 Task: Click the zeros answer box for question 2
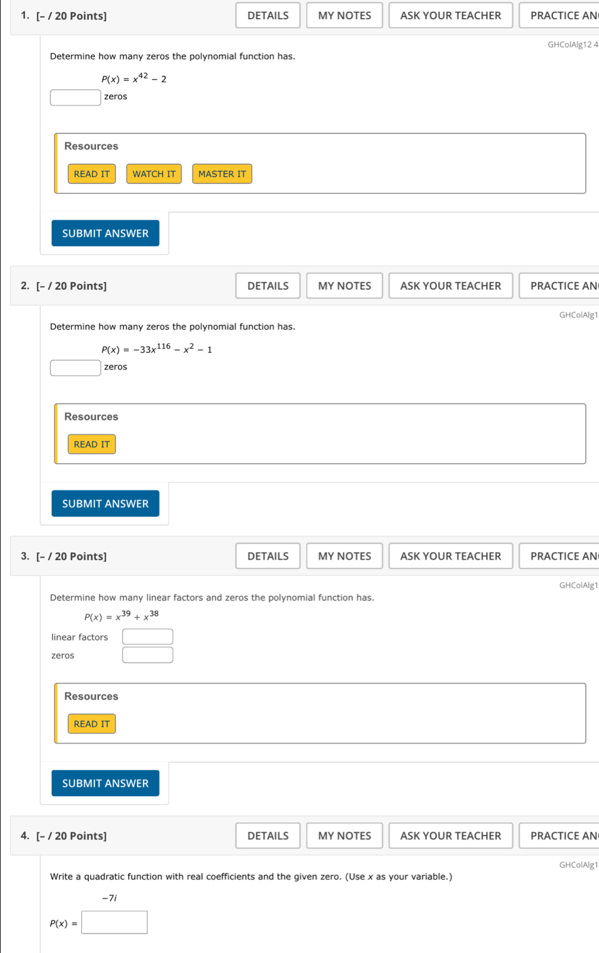coord(75,368)
